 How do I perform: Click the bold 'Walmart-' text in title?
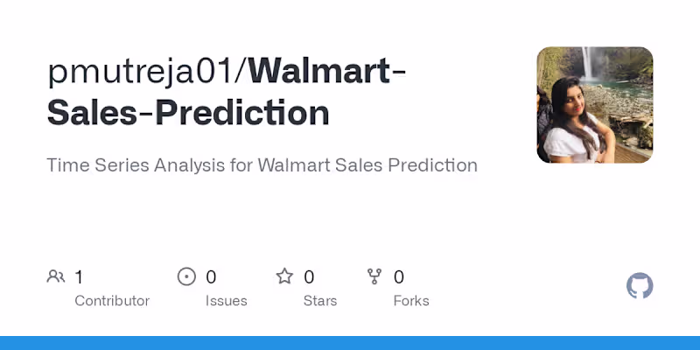click(x=326, y=72)
